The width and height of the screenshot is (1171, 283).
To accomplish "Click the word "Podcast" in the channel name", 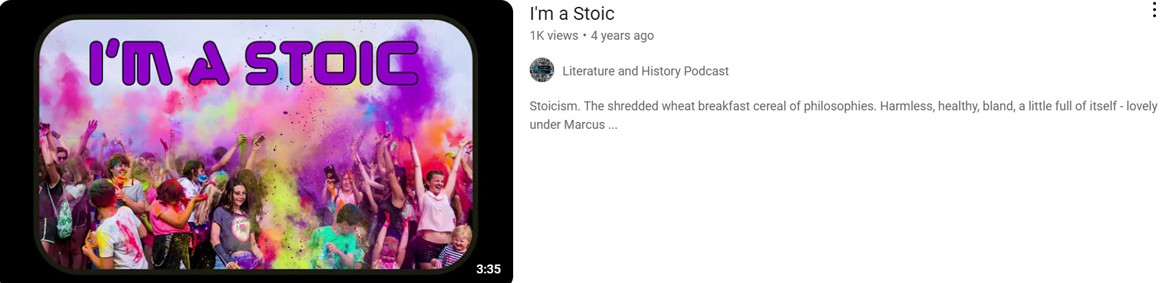I will pyautogui.click(x=706, y=71).
